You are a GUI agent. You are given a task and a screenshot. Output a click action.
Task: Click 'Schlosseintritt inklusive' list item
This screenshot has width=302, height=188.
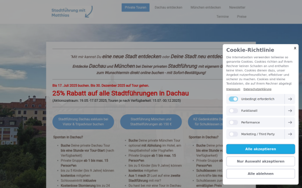(79, 180)
